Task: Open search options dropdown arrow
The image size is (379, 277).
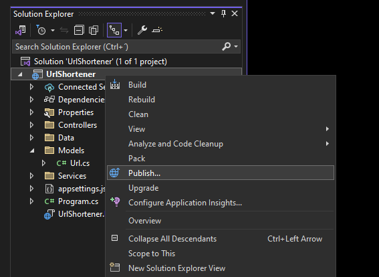Action: [x=236, y=46]
